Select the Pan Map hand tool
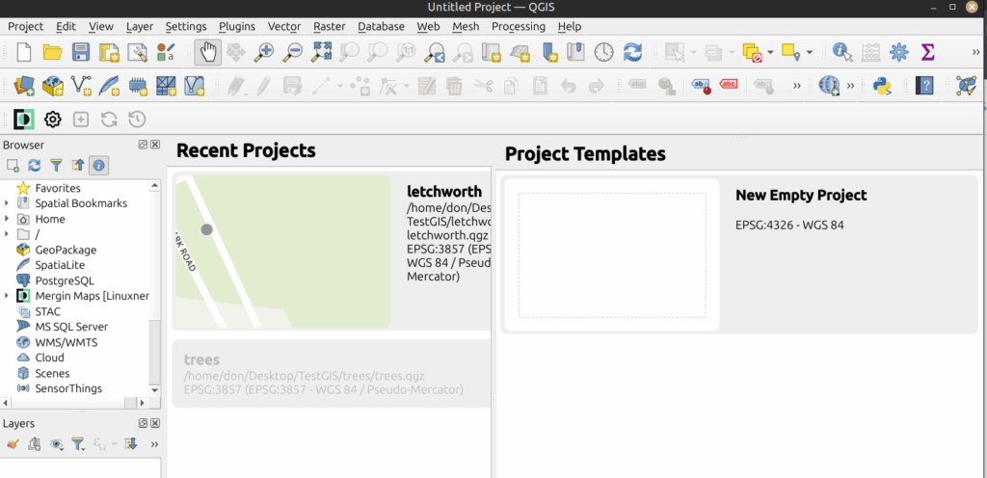The width and height of the screenshot is (987, 478). 208,52
